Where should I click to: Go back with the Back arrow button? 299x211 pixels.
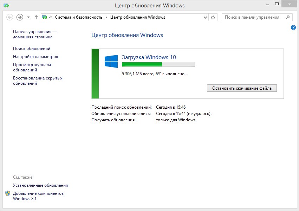9,17
